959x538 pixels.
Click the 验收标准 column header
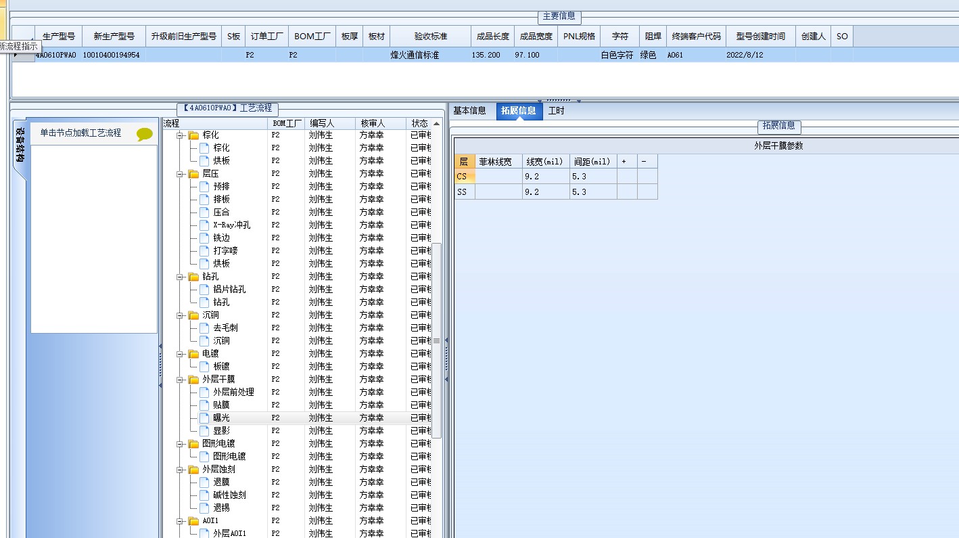coord(431,37)
